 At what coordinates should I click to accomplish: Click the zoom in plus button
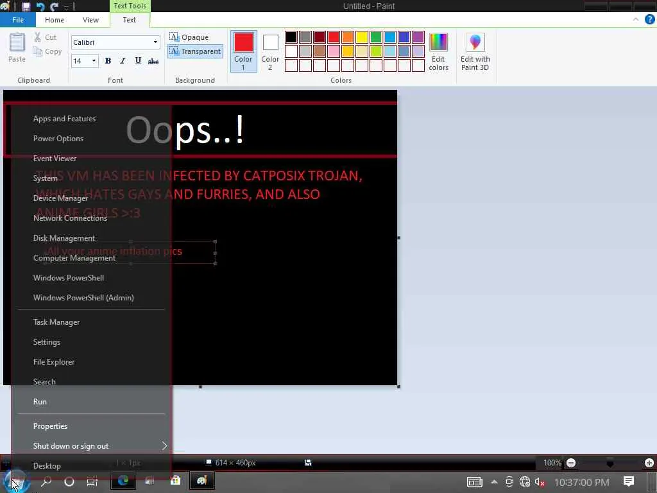tap(649, 463)
